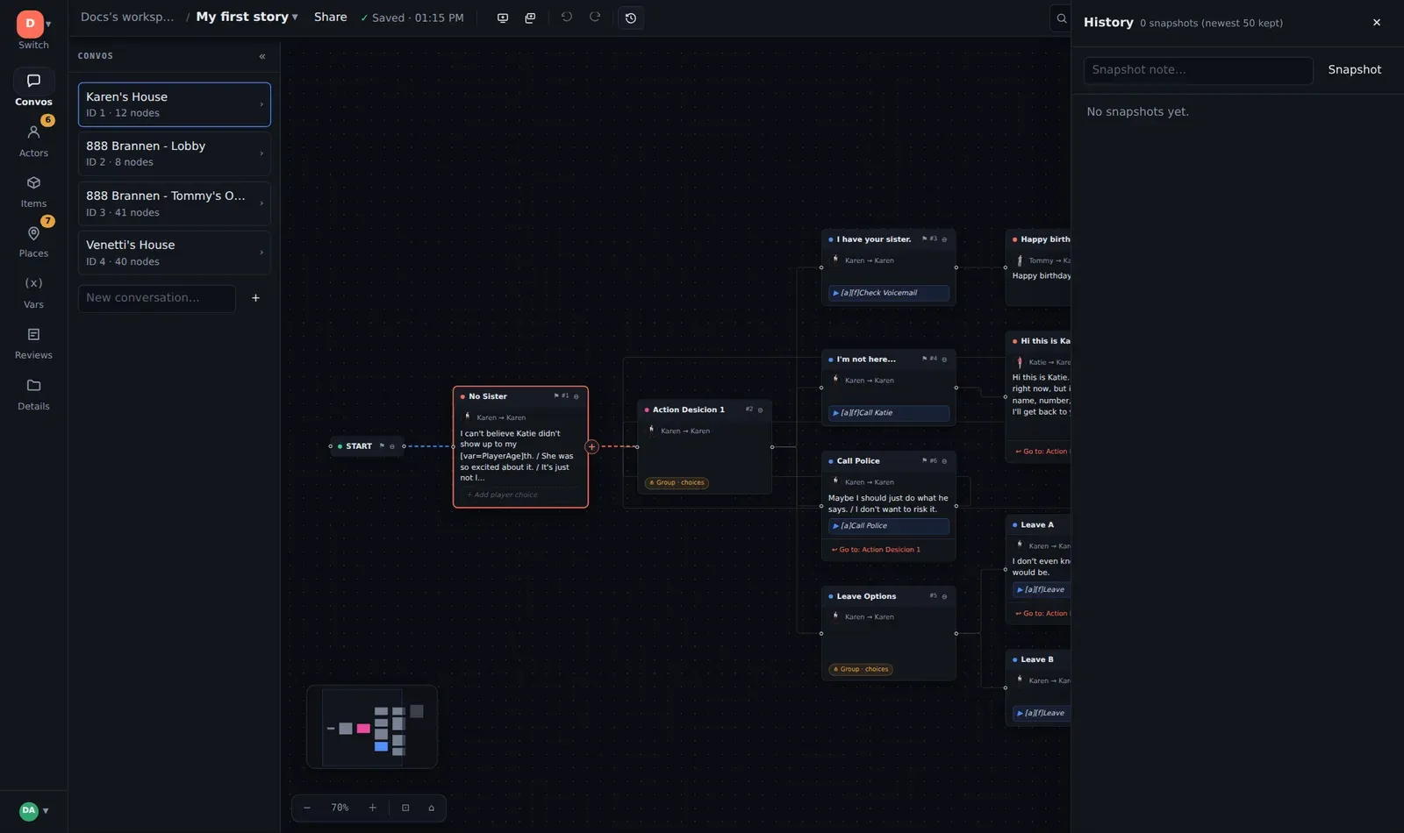Click the duplicate preview window icon
The image size is (1404, 833).
530,18
